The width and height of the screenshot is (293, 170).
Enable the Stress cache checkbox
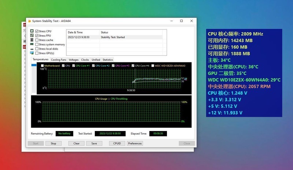37,40
